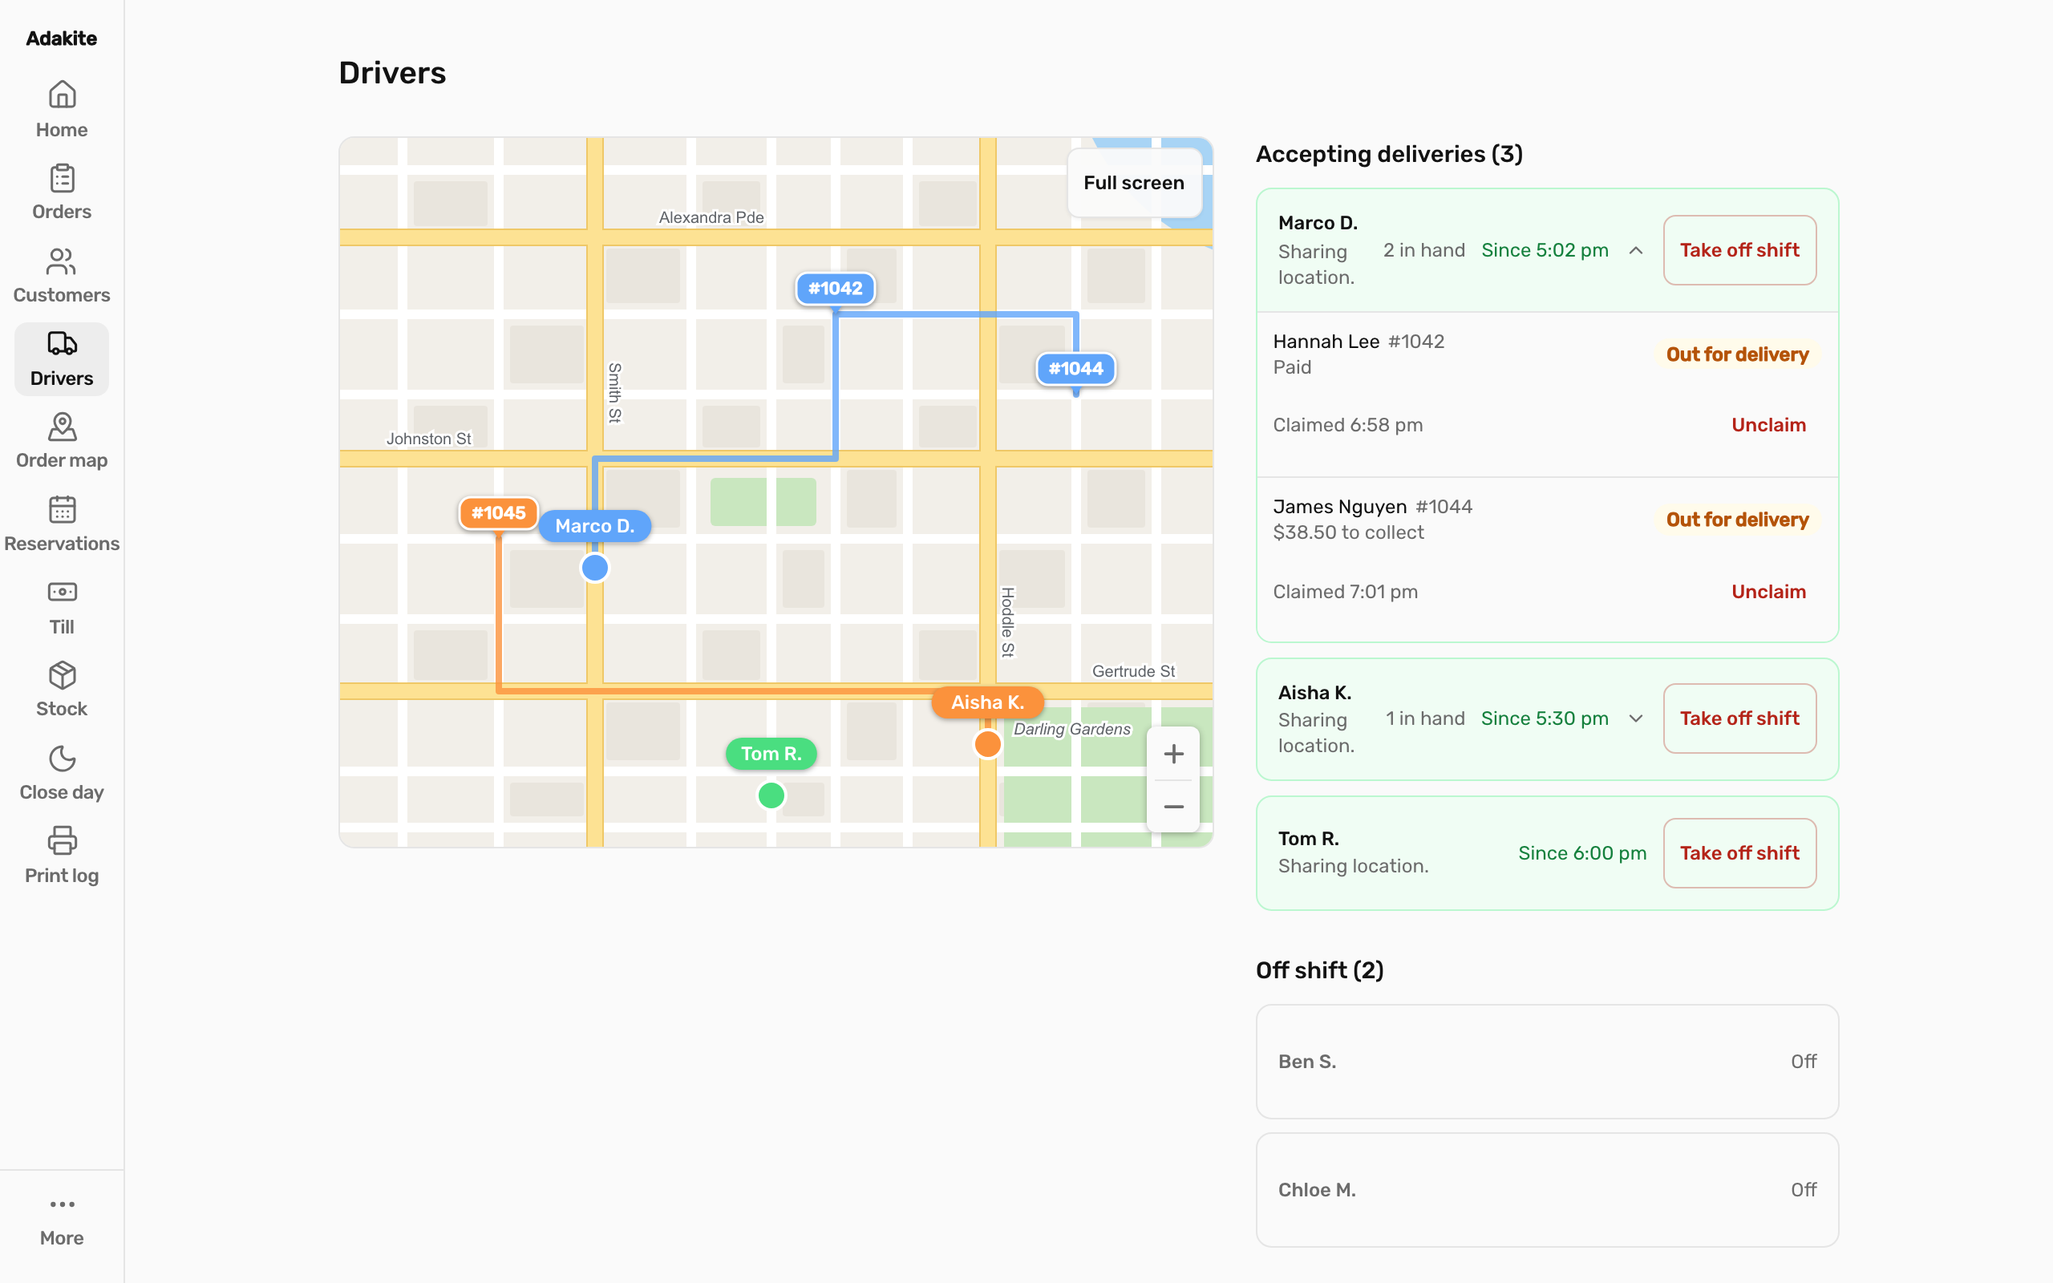Click Tom's green location dot
Screen dimensions: 2053x1283
point(771,796)
